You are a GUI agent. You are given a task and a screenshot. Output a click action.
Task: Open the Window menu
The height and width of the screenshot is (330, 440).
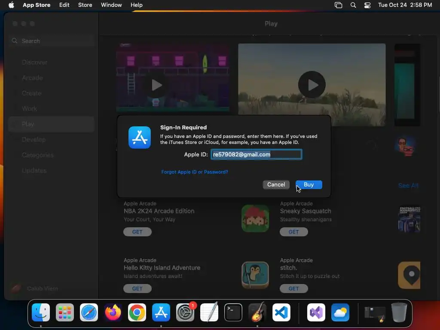tap(111, 5)
